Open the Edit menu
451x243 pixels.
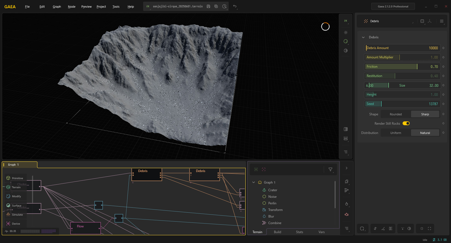[x=42, y=7]
